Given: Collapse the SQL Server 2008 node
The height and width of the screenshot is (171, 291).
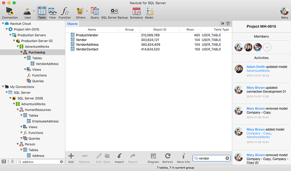Looking at the screenshot, I should pyautogui.click(x=10, y=98).
